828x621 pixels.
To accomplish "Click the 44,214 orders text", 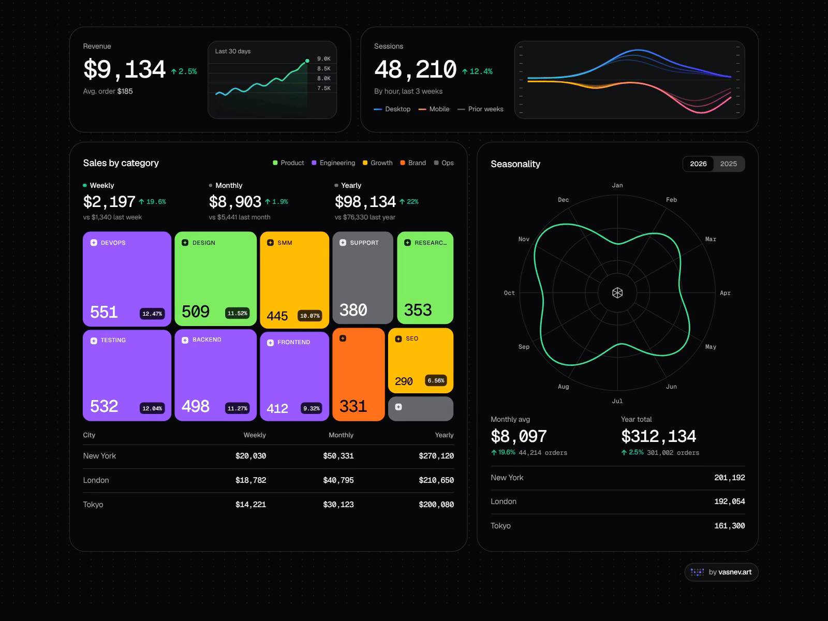I will point(543,453).
